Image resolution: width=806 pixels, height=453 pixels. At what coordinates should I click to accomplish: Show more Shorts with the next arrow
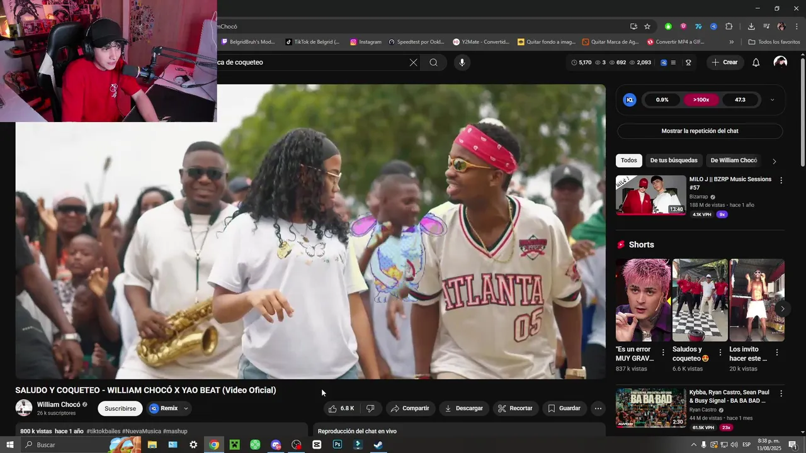tap(782, 308)
